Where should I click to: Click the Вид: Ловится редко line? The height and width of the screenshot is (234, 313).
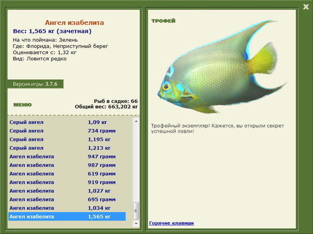coord(40,59)
